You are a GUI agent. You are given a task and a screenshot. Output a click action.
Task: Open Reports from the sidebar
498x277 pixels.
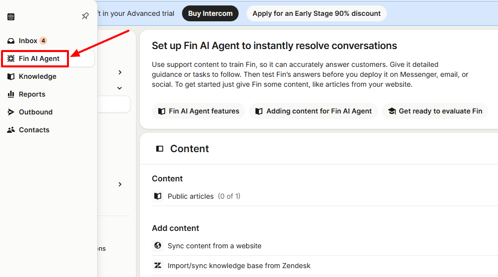32,94
